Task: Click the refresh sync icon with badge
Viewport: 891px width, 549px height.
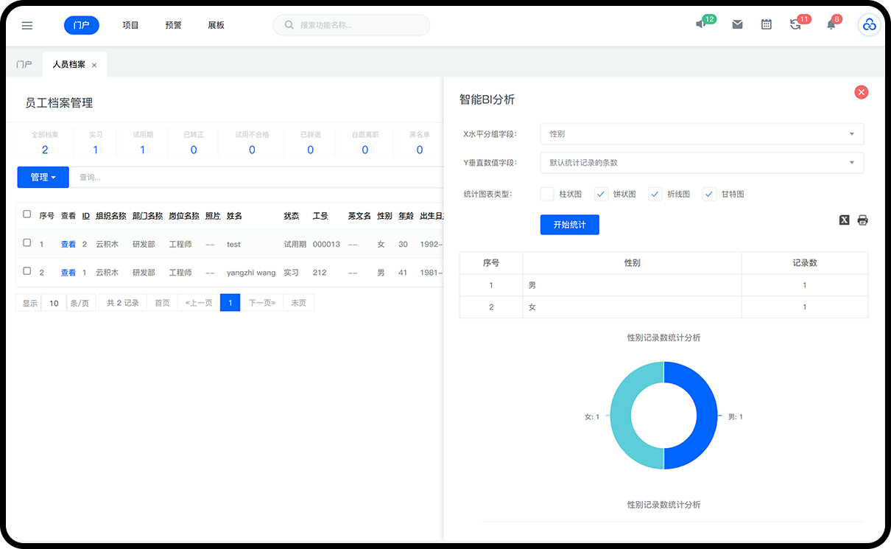Action: click(x=795, y=24)
